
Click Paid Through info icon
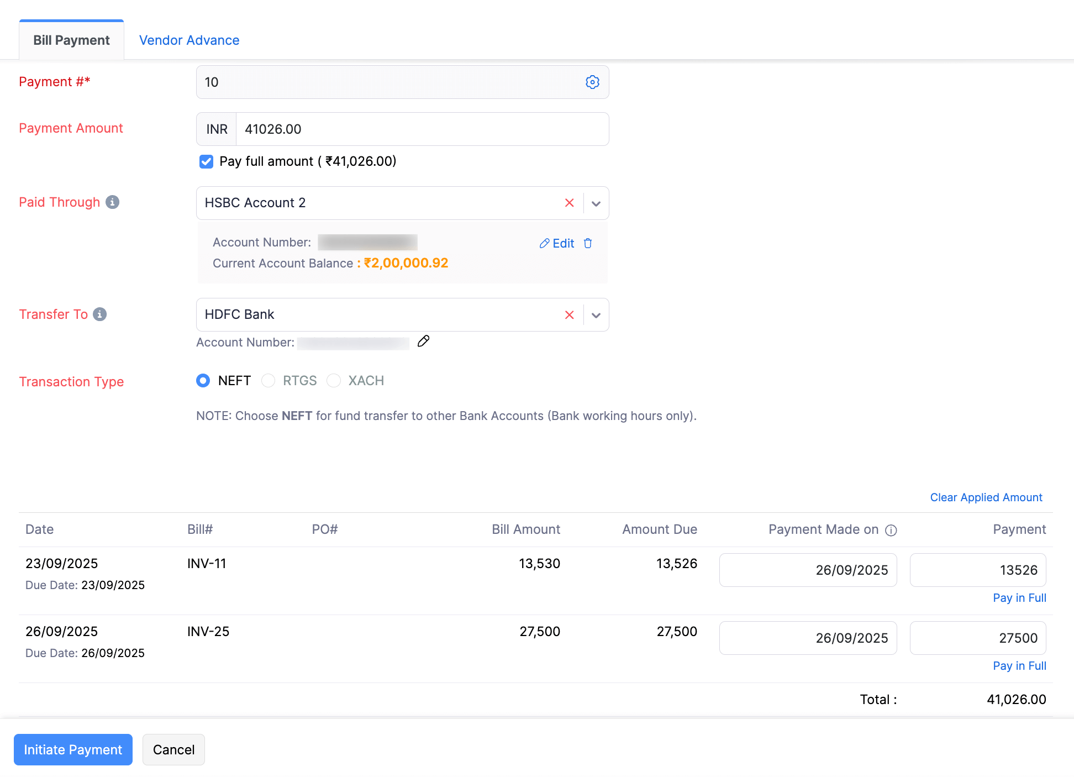click(113, 202)
